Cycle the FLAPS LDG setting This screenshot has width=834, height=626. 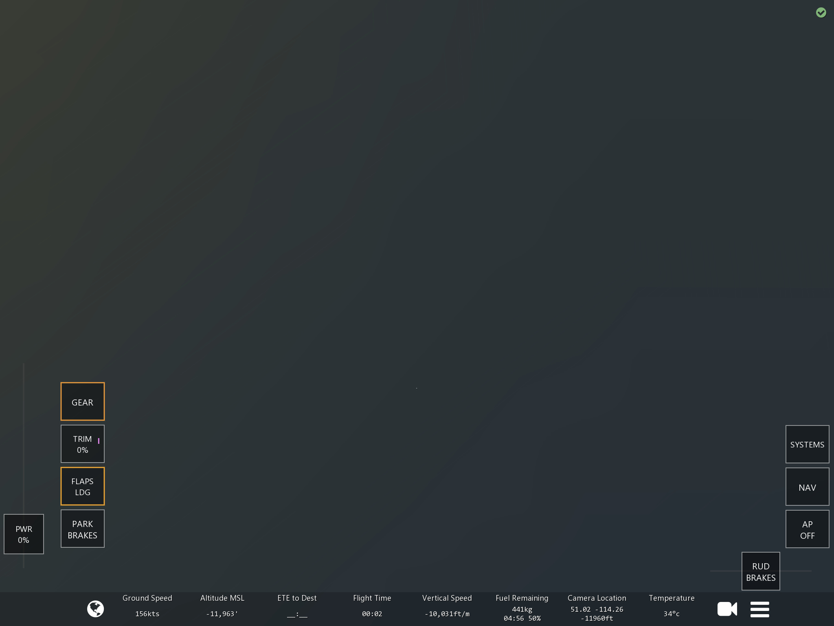[x=83, y=486]
